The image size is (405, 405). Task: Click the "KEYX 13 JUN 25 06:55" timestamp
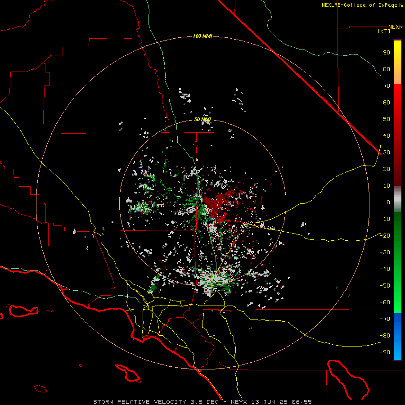coord(271,402)
